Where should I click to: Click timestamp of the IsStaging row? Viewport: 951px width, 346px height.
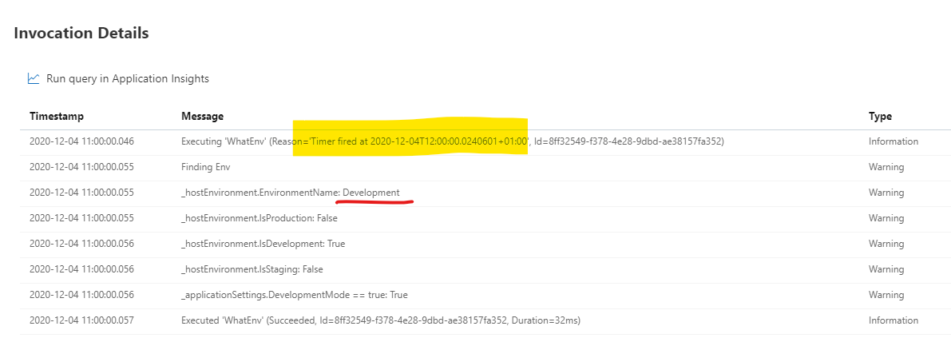[81, 269]
